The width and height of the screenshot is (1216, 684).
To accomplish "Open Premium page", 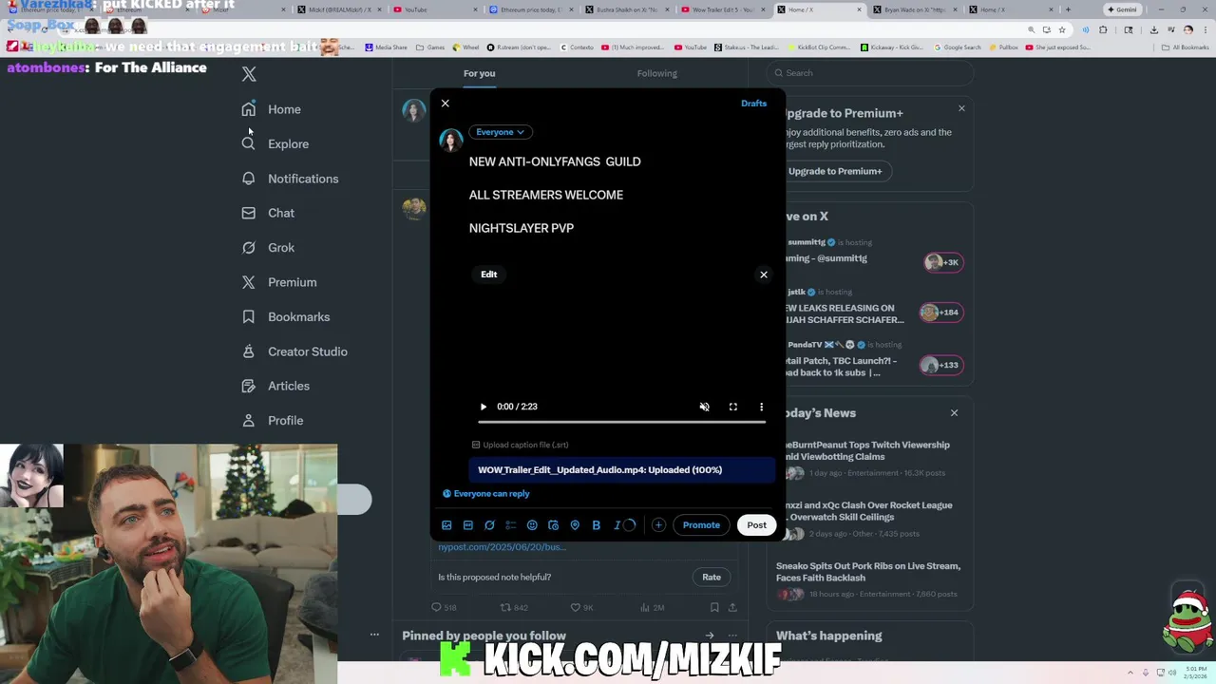I will coord(279,282).
